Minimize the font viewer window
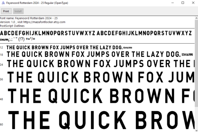Viewport: 198px width, 132px height. 173,3
